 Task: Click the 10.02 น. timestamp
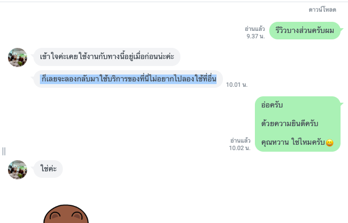[x=239, y=148]
